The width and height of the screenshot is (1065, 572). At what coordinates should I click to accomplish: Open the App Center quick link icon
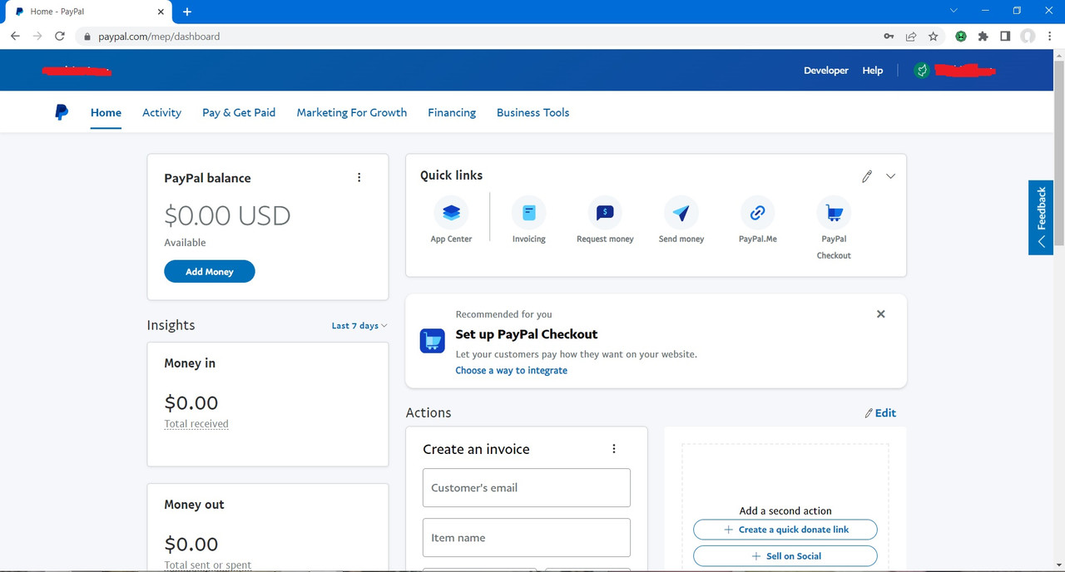(451, 213)
